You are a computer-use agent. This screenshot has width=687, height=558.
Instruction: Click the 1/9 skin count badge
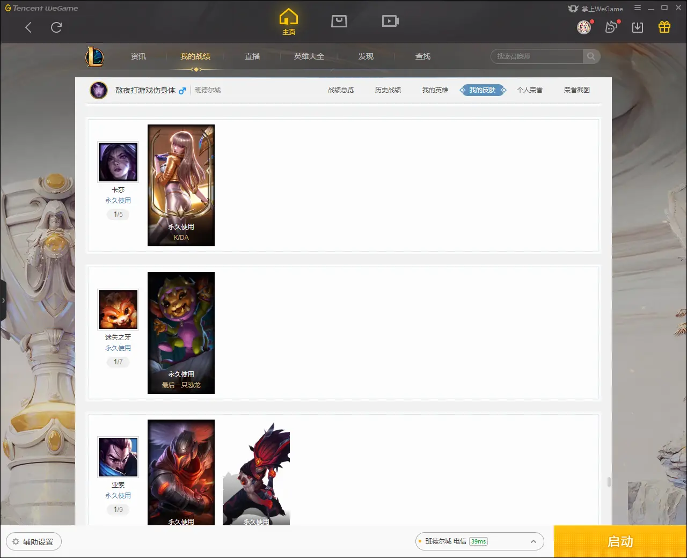tap(118, 510)
